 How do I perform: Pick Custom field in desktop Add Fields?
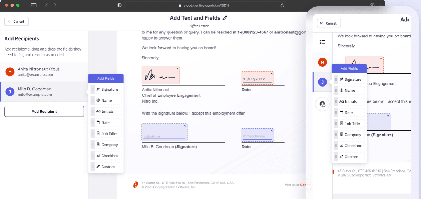[x=106, y=167]
